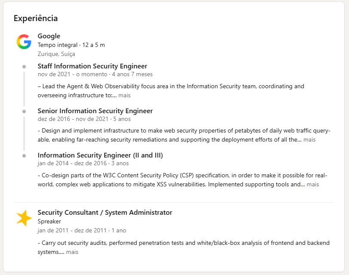Click the timeline dot beside Information Security Engineer (II and III)

[x=24, y=156]
